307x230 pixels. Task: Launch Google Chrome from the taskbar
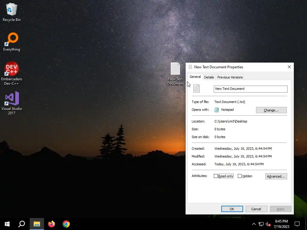66,224
